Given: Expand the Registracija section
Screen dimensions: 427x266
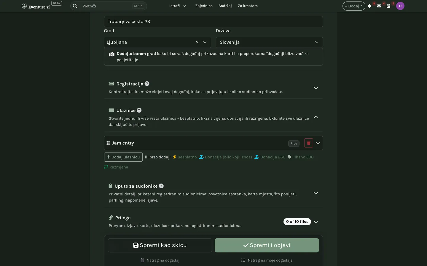Looking at the screenshot, I should [x=316, y=88].
